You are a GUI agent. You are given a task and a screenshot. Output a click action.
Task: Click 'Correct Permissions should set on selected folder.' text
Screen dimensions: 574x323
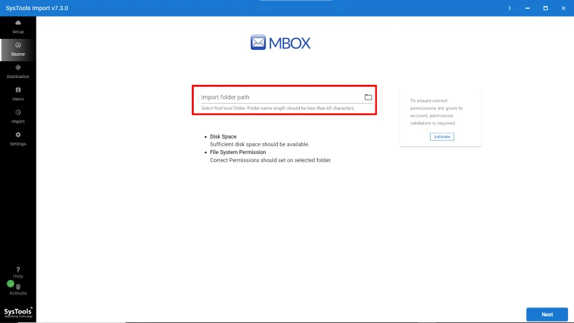coord(271,160)
